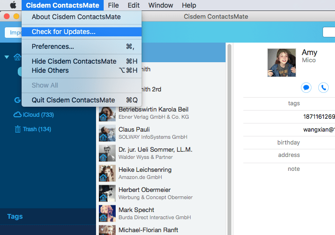Image resolution: width=335 pixels, height=235 pixels.
Task: Open the Apple menu
Action: coord(13,5)
